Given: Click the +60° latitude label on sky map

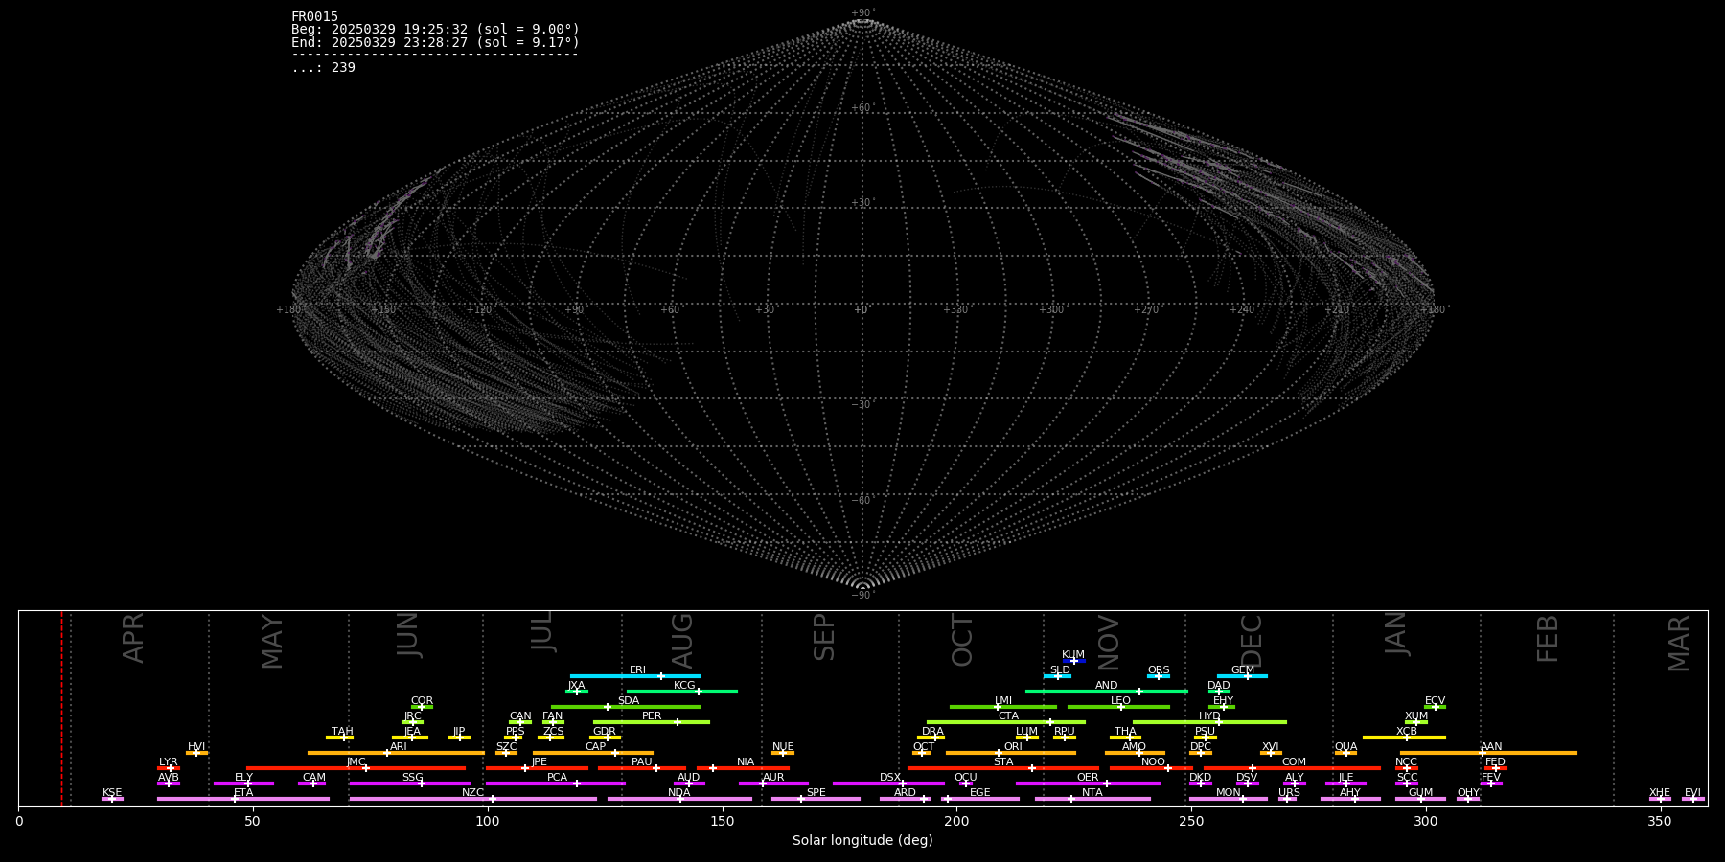Looking at the screenshot, I should point(862,108).
